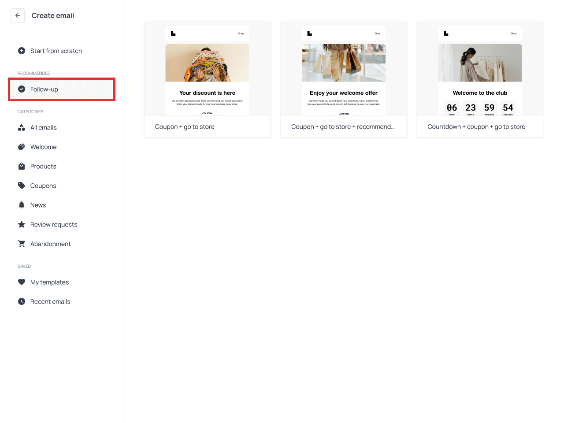Click the News bell icon
564x423 pixels.
22,205
